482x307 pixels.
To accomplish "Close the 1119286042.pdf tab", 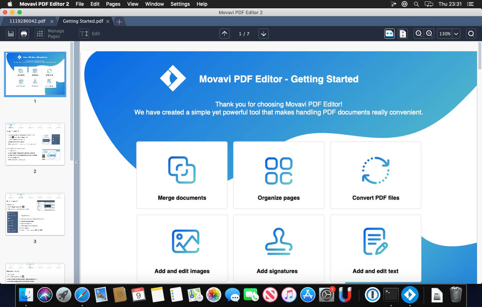I will pos(52,21).
